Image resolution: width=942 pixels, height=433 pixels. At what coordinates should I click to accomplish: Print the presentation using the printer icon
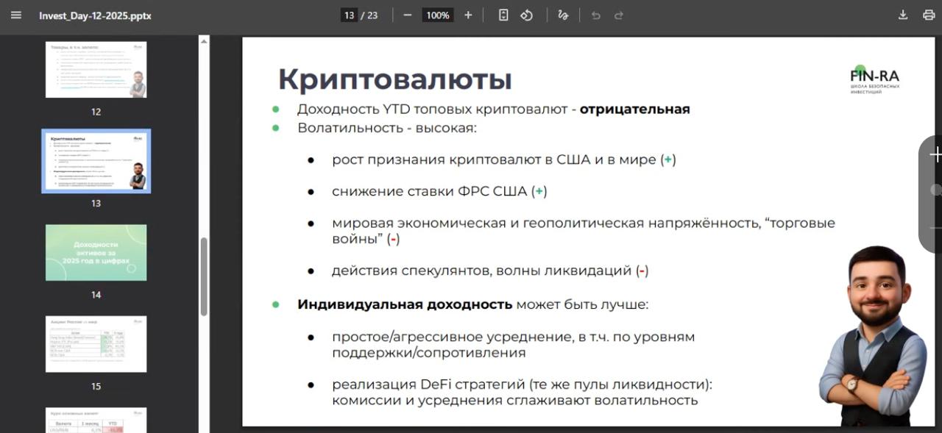click(929, 15)
